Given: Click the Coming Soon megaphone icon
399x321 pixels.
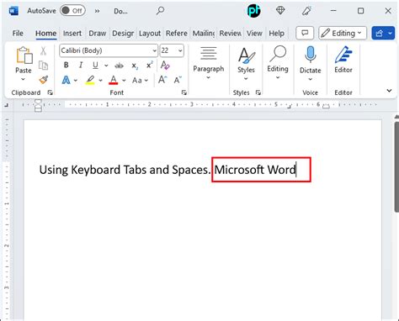Looking at the screenshot, I should coord(306,11).
